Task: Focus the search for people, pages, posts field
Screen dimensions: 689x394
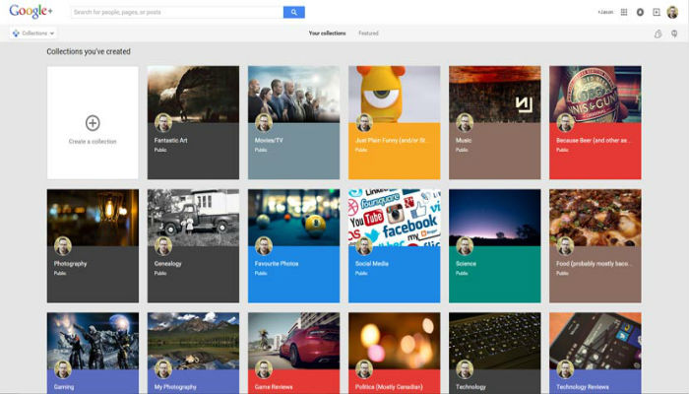Action: 177,12
